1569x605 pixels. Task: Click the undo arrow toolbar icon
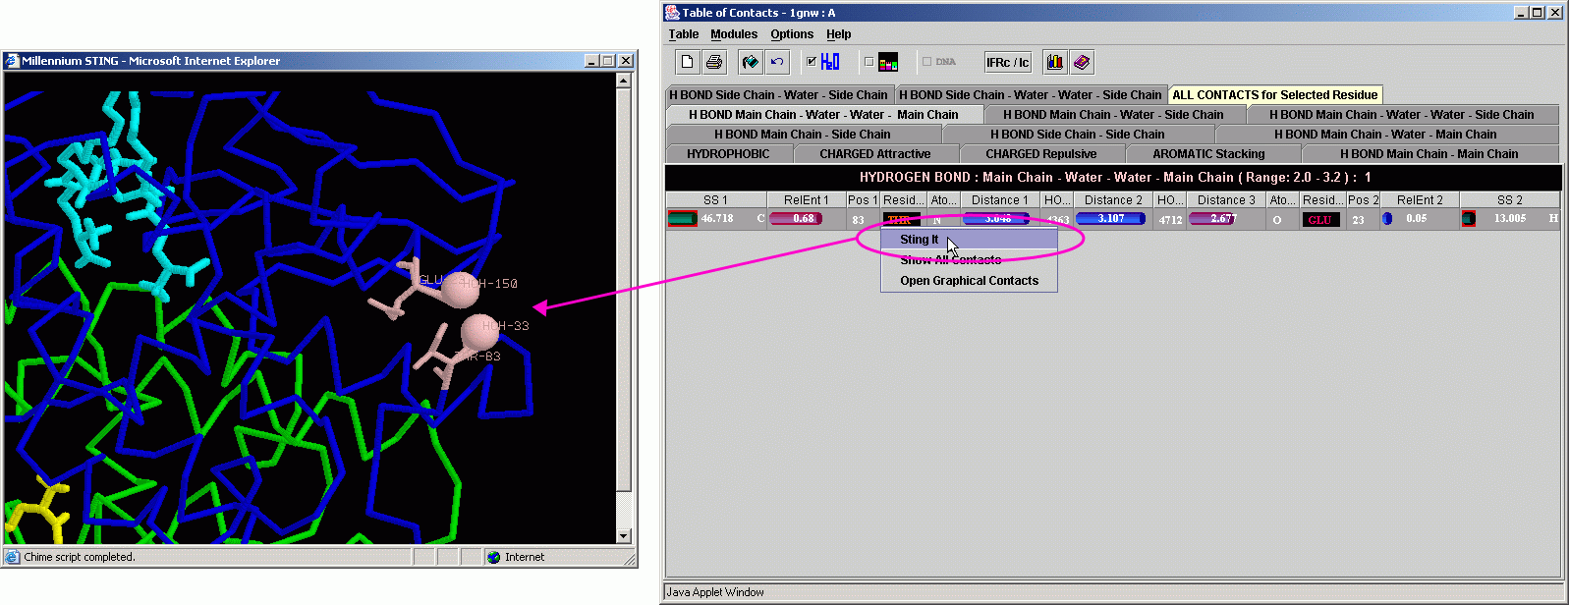[x=777, y=62]
